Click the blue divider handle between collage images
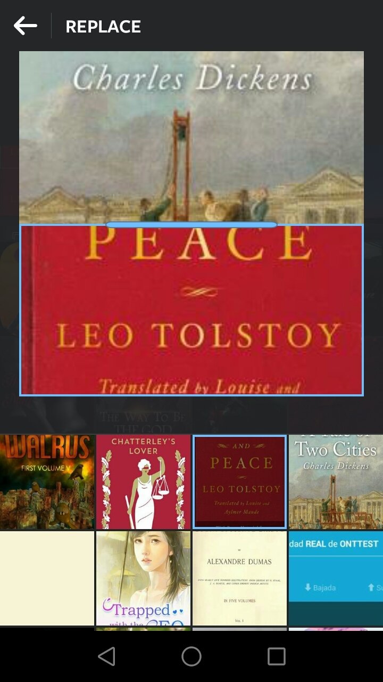The height and width of the screenshot is (682, 383). (x=191, y=225)
